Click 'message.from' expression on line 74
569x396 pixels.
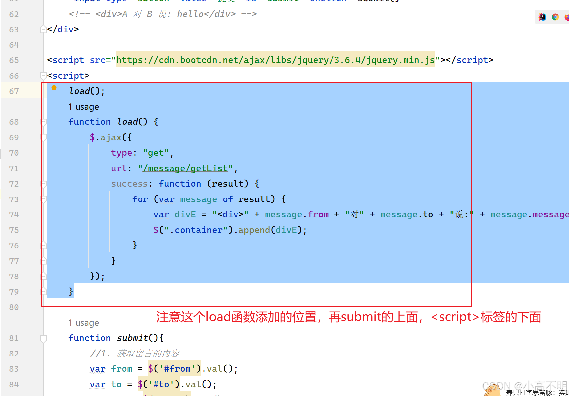pyautogui.click(x=297, y=214)
